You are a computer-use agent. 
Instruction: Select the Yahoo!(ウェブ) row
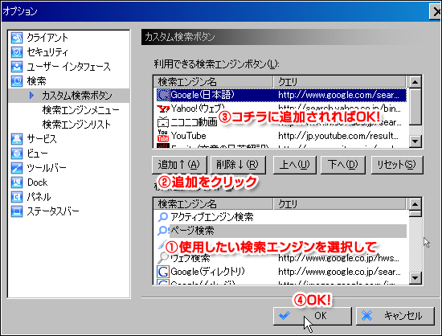tap(280, 109)
